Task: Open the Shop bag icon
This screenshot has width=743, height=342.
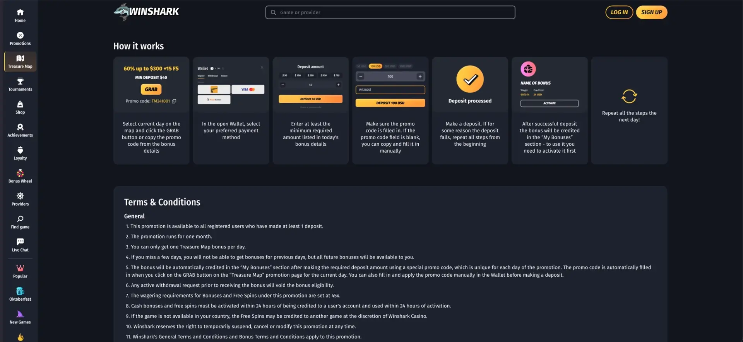Action: [20, 104]
